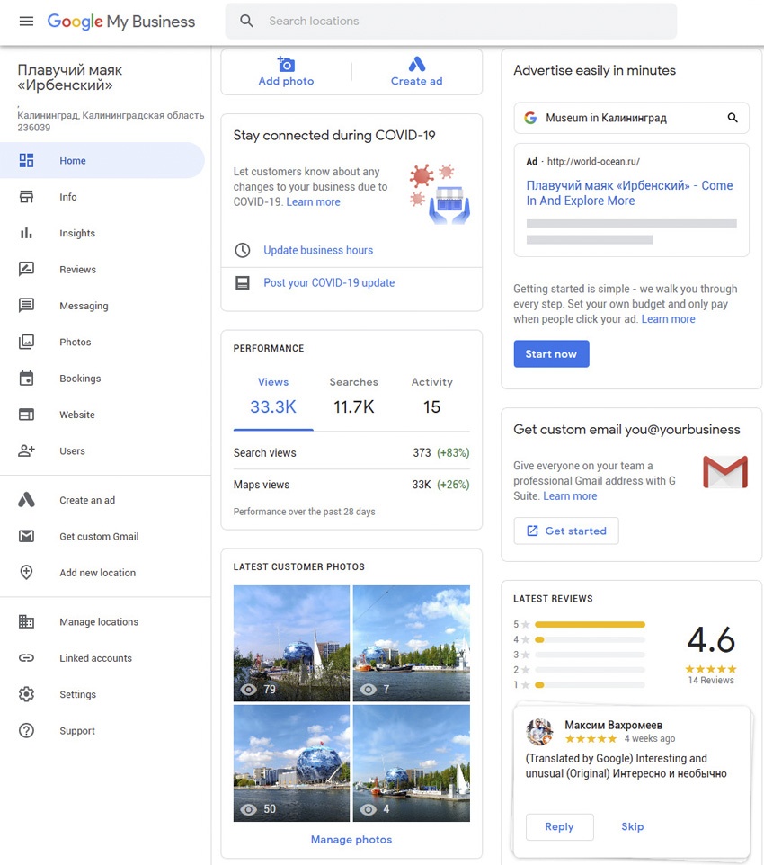Click the 1-star rating bar

pos(590,684)
